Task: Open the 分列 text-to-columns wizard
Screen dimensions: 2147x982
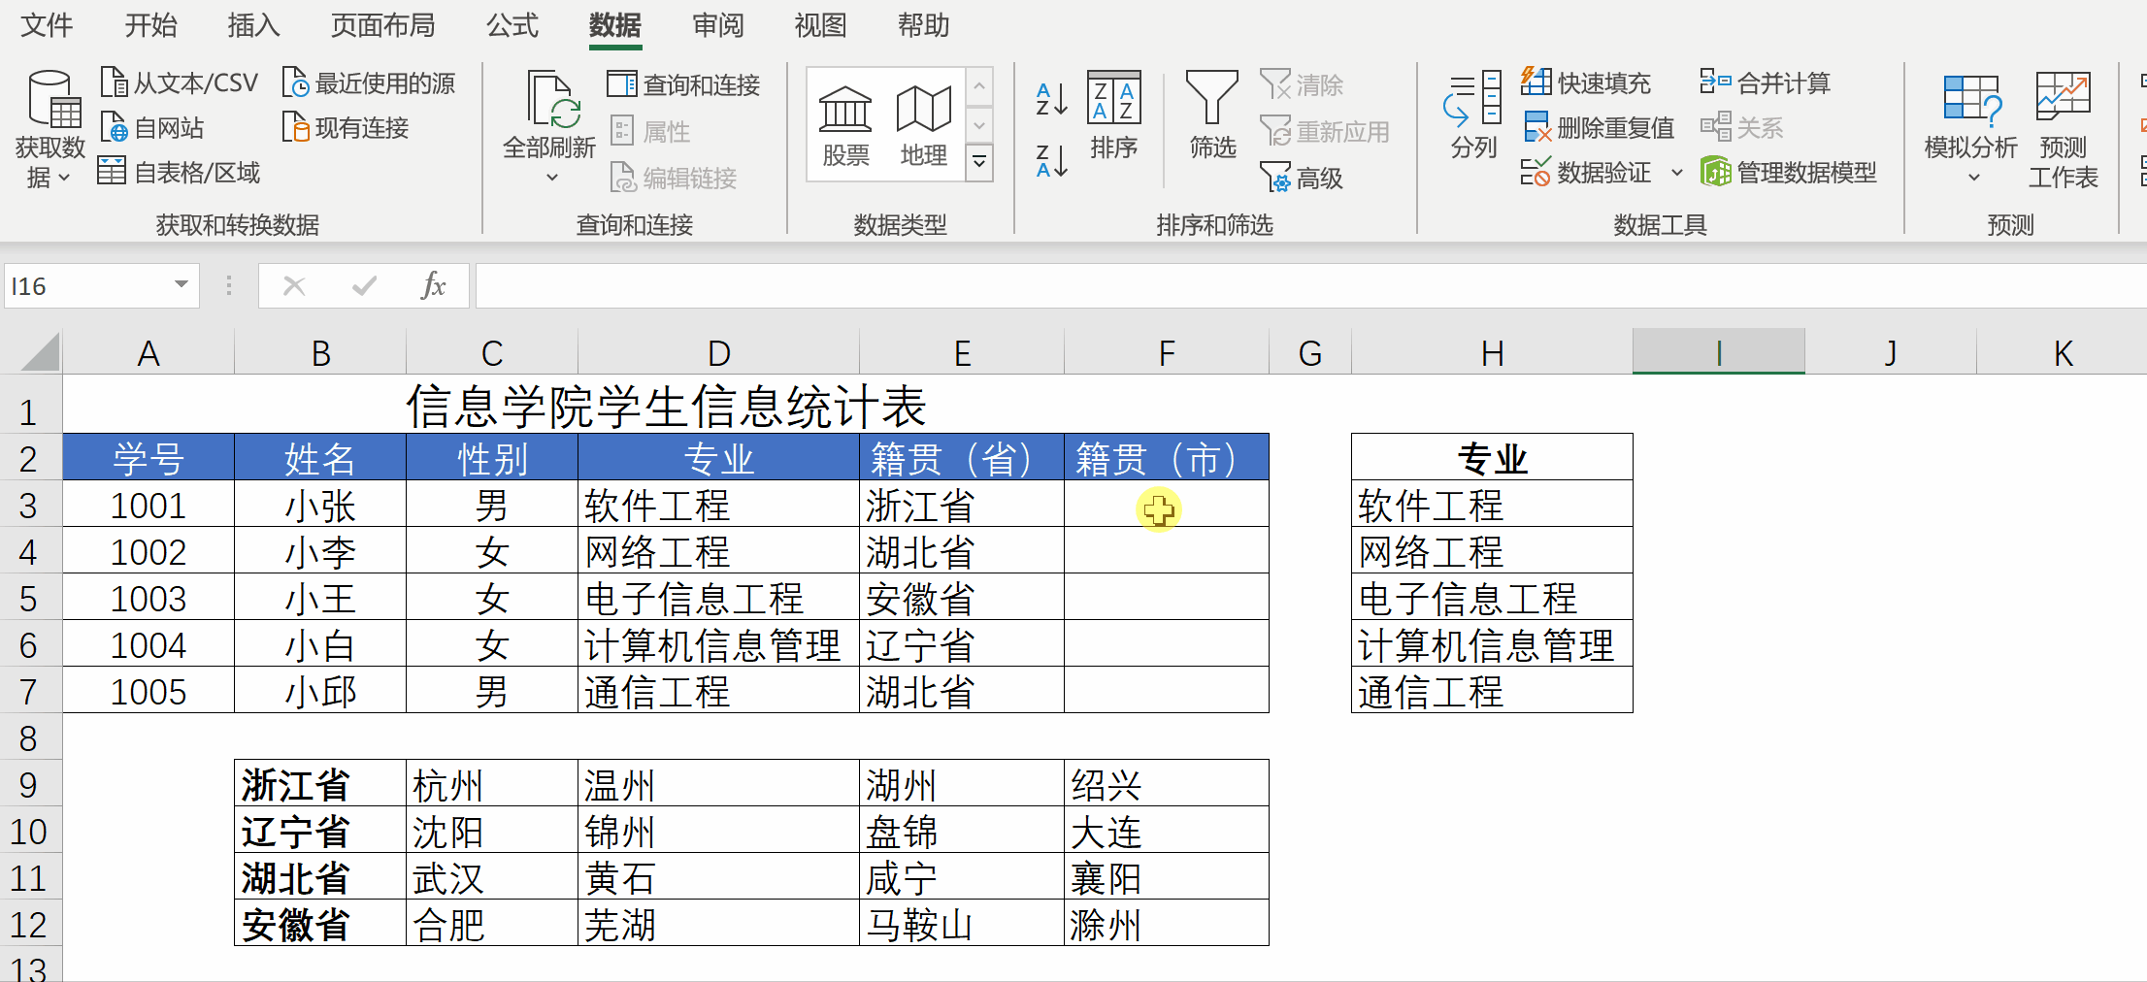Action: point(1473,115)
